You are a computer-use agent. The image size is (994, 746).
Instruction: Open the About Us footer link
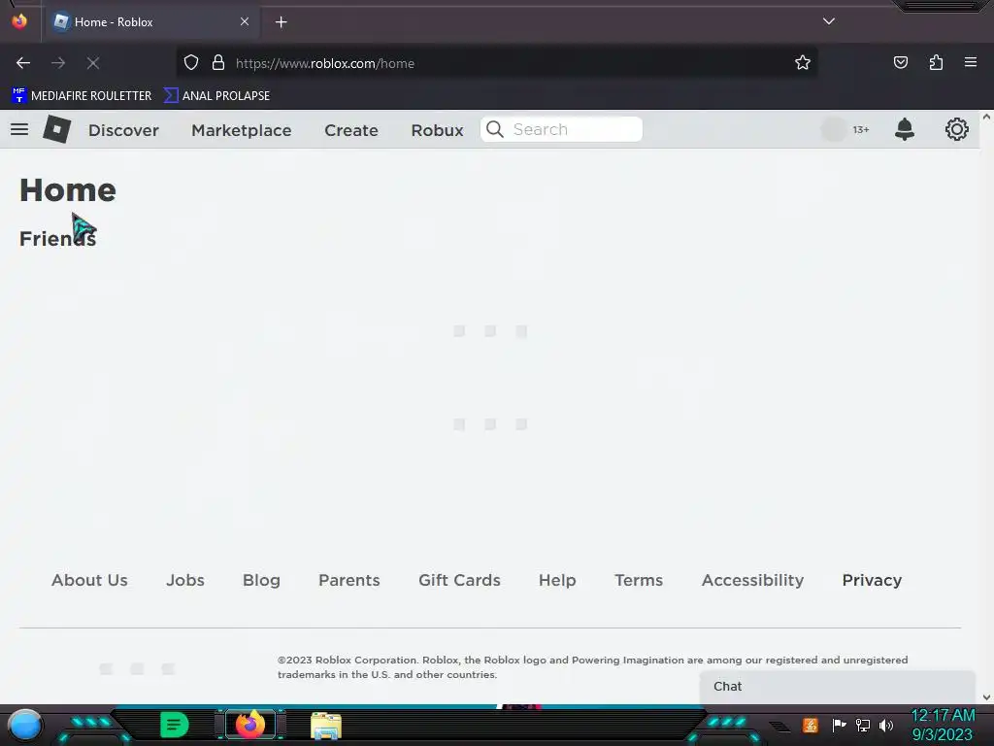tap(89, 580)
